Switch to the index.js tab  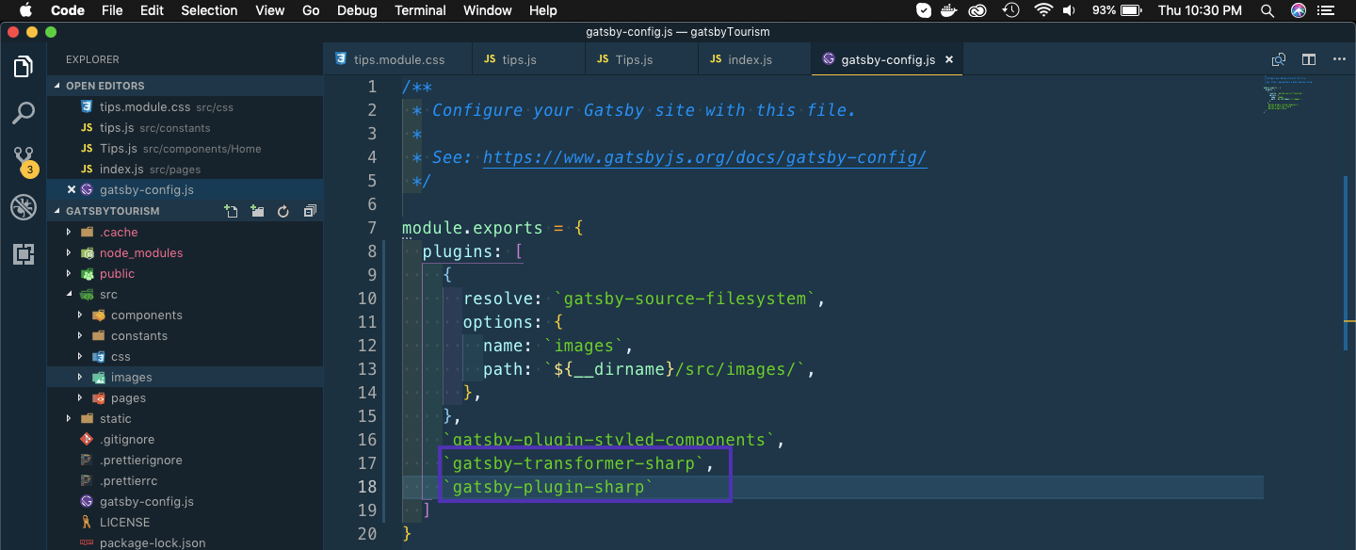[x=753, y=59]
